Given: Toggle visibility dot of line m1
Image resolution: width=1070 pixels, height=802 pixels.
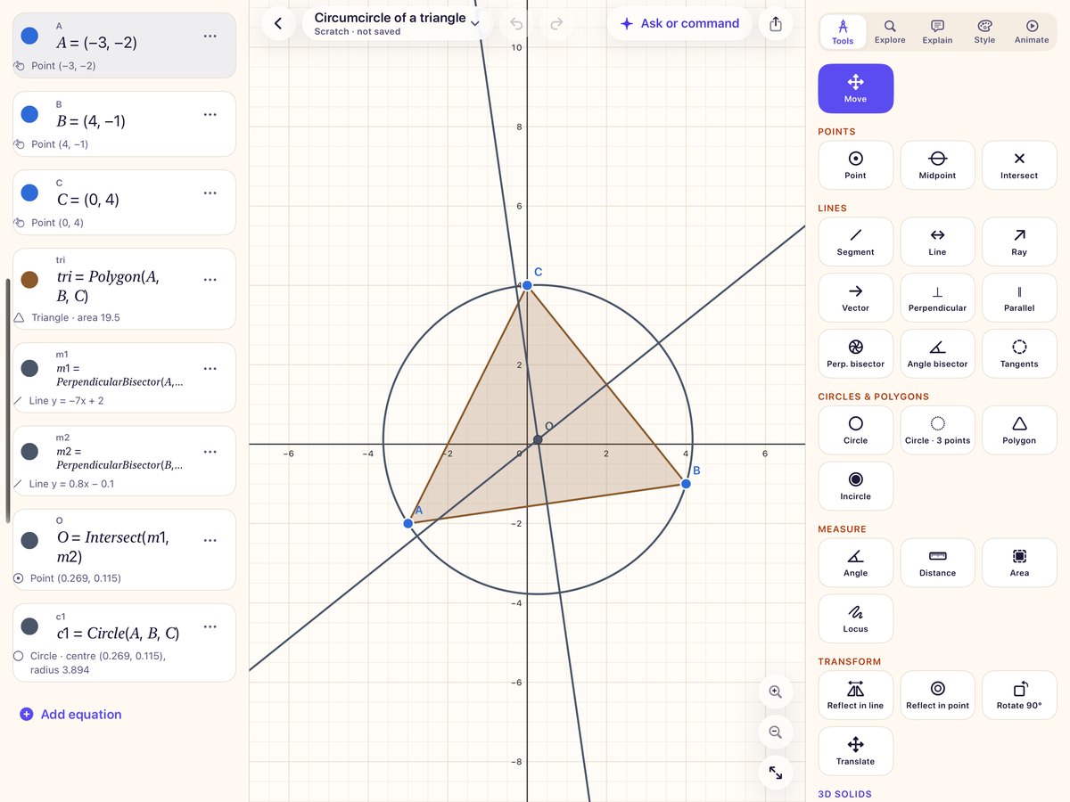Looking at the screenshot, I should [x=29, y=368].
